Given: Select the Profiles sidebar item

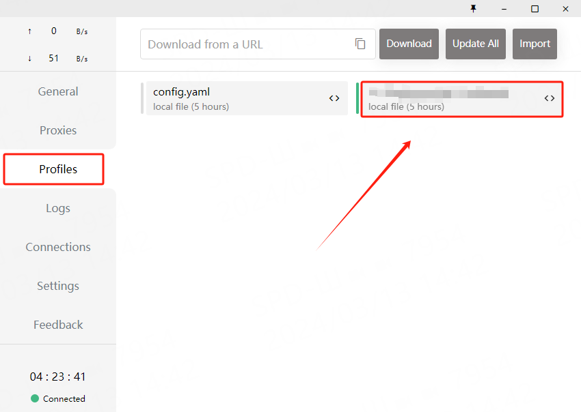Looking at the screenshot, I should tap(58, 169).
